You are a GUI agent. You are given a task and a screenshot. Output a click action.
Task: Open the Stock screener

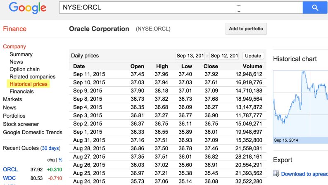click(21, 124)
